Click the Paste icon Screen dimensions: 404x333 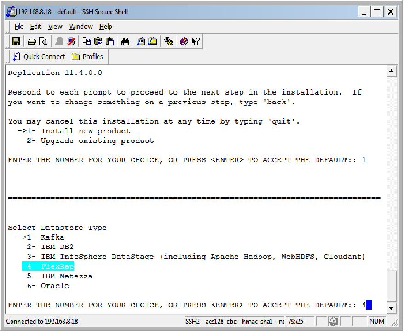coord(98,42)
